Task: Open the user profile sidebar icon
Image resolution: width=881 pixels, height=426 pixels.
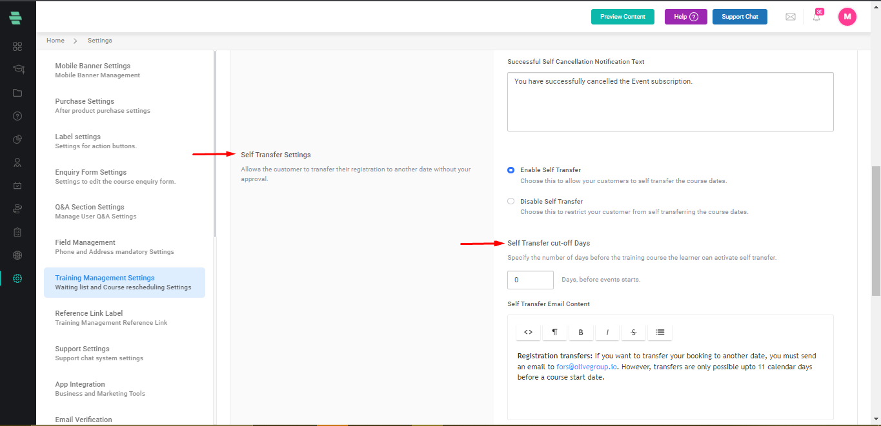Action: [x=17, y=162]
